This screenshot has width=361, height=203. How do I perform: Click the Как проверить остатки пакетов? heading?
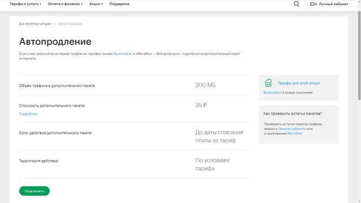(293, 113)
